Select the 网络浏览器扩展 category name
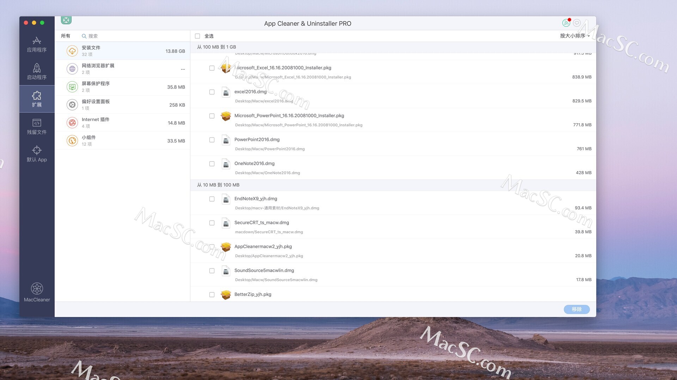This screenshot has height=380, width=677. tap(98, 66)
